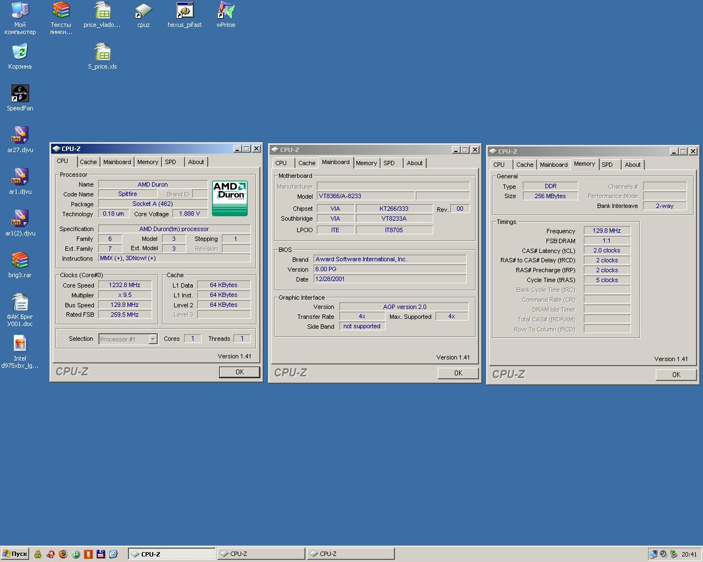
Task: Click the AMD Duron logo in the CPU window
Action: 230,198
